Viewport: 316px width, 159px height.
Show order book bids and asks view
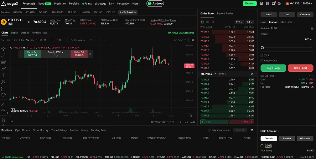pyautogui.click(x=202, y=22)
